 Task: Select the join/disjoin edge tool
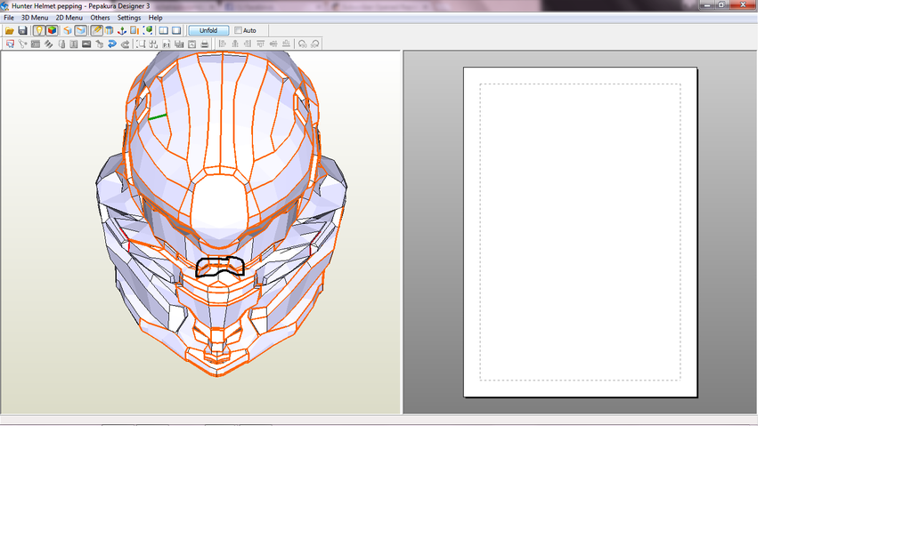tap(22, 44)
